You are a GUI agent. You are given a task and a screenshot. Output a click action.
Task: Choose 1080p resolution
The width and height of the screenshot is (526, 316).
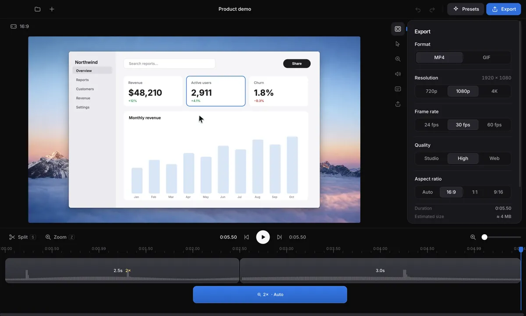click(463, 91)
